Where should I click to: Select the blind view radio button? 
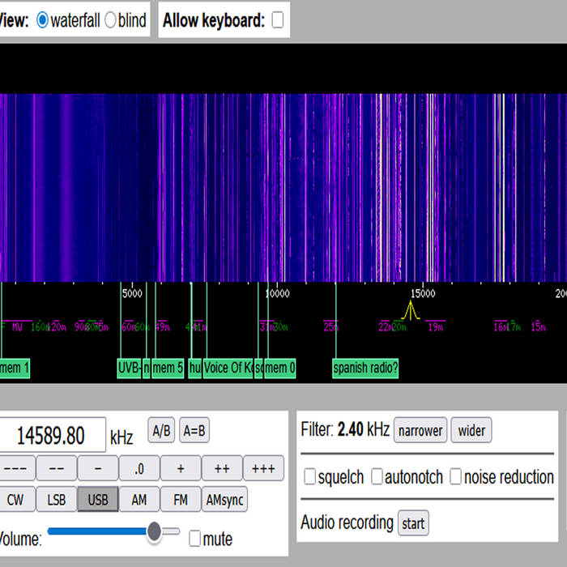[x=110, y=20]
